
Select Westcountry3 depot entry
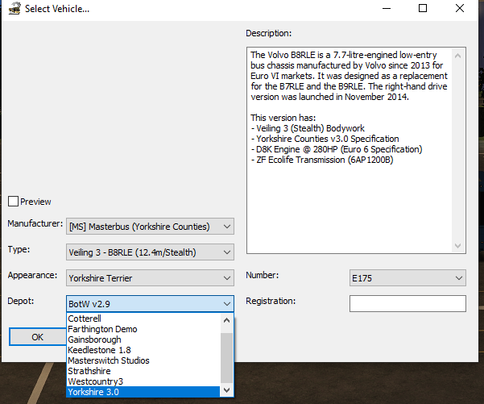tap(143, 381)
